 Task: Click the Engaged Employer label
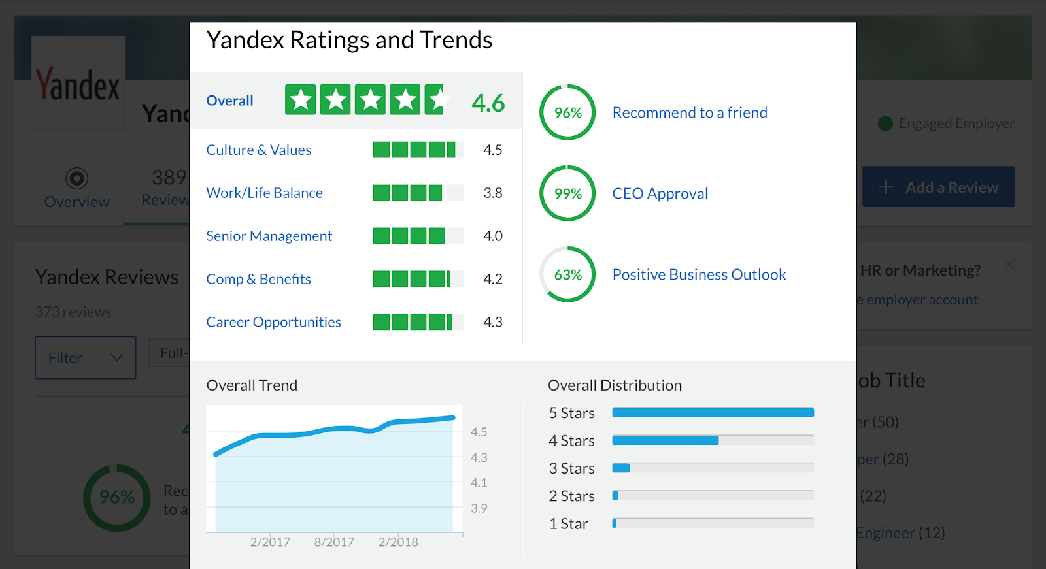(956, 123)
